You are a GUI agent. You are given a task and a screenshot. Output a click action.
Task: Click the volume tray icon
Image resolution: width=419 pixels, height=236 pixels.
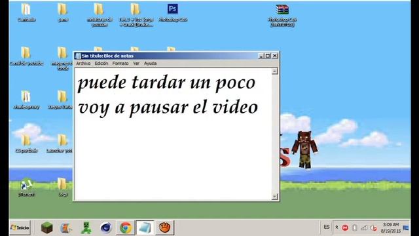point(374,228)
